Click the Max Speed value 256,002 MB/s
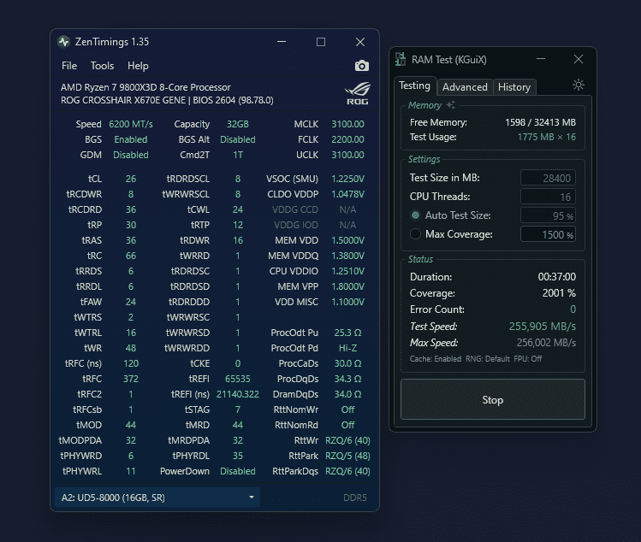 point(546,343)
